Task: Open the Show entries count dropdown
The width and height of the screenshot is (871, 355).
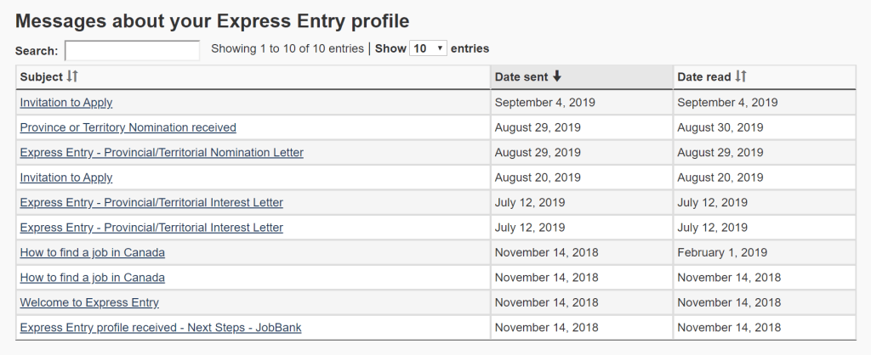Action: pyautogui.click(x=429, y=48)
